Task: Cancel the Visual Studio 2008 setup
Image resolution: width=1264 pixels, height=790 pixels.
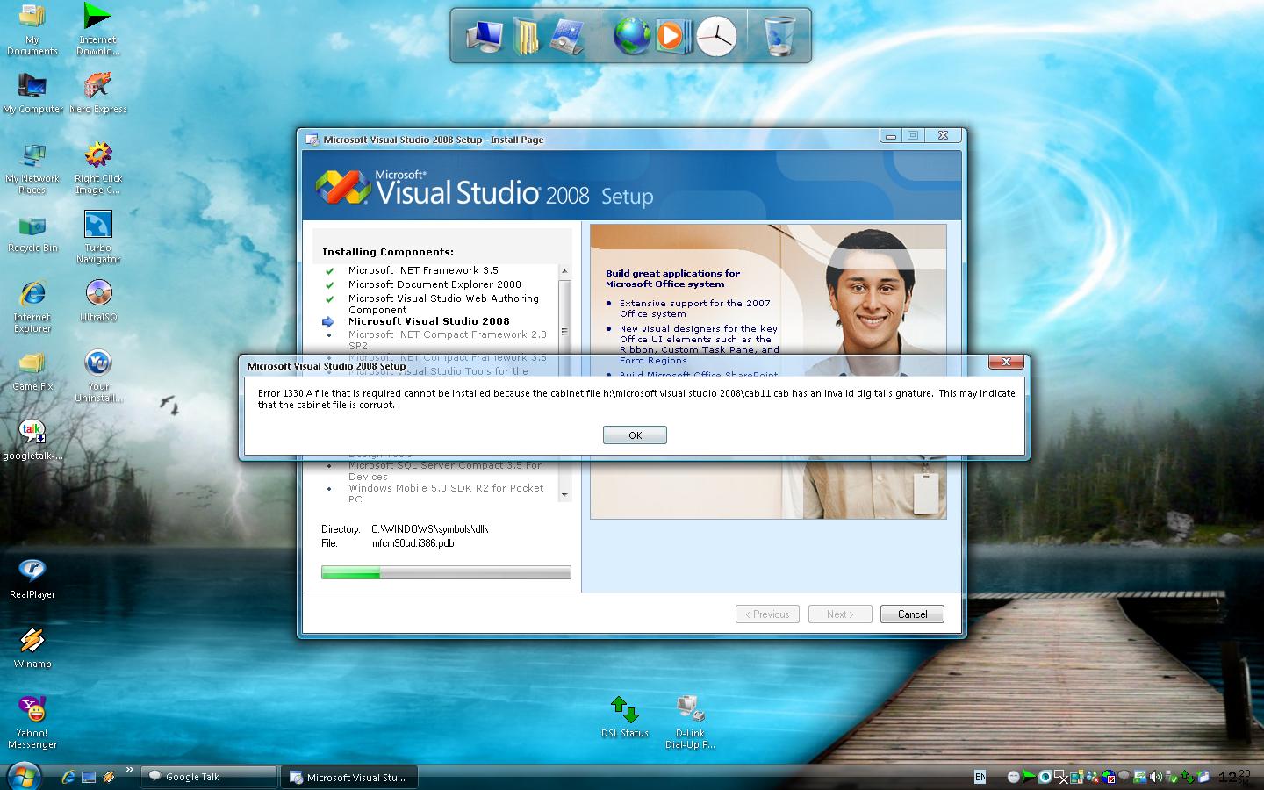Action: coord(912,614)
